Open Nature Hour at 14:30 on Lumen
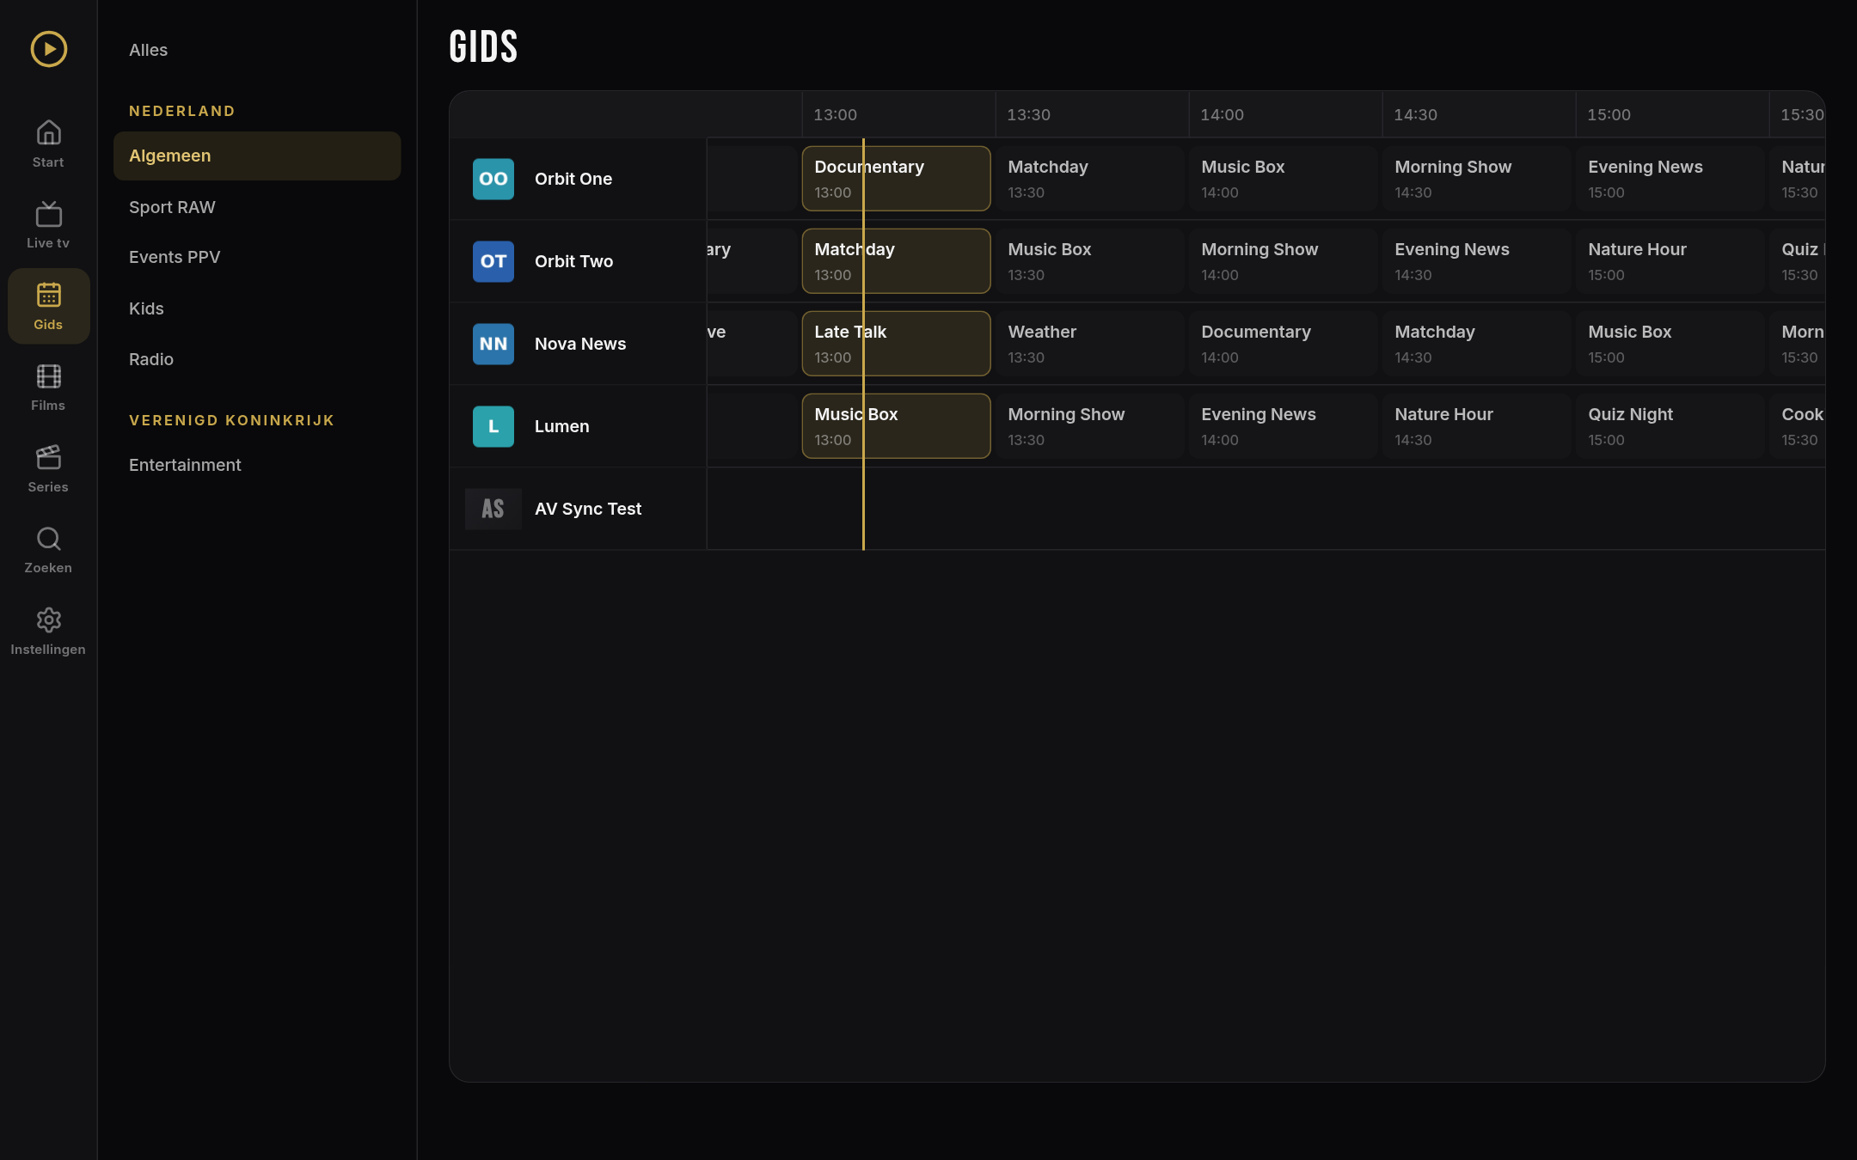This screenshot has height=1160, width=1857. [x=1476, y=426]
